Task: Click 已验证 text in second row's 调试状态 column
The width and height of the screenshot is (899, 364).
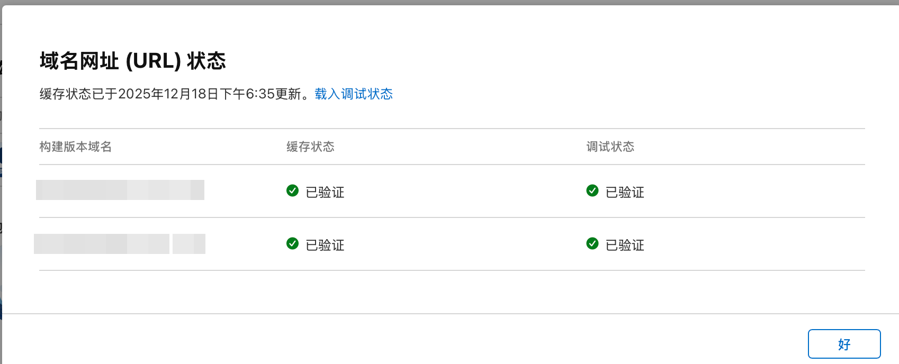Action: pyautogui.click(x=625, y=245)
